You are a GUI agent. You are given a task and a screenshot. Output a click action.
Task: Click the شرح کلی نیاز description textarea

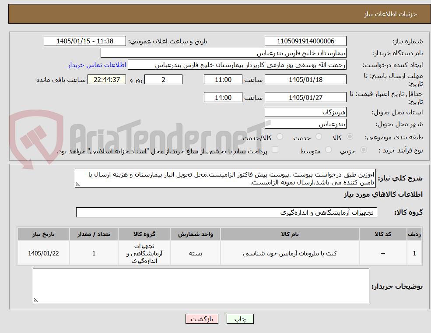(225, 178)
